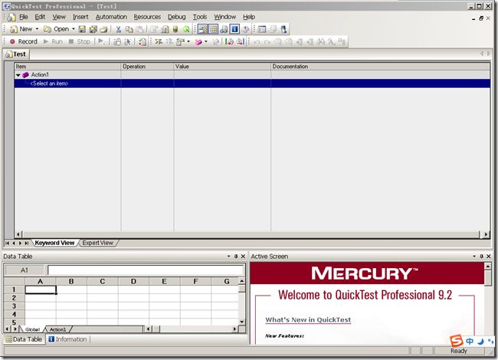
Task: Start recording with the Record button
Action: pyautogui.click(x=24, y=41)
